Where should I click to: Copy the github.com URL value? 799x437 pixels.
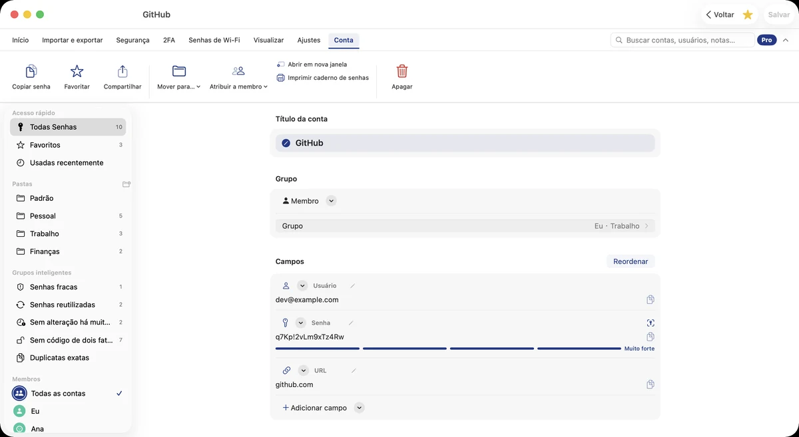[x=651, y=384]
